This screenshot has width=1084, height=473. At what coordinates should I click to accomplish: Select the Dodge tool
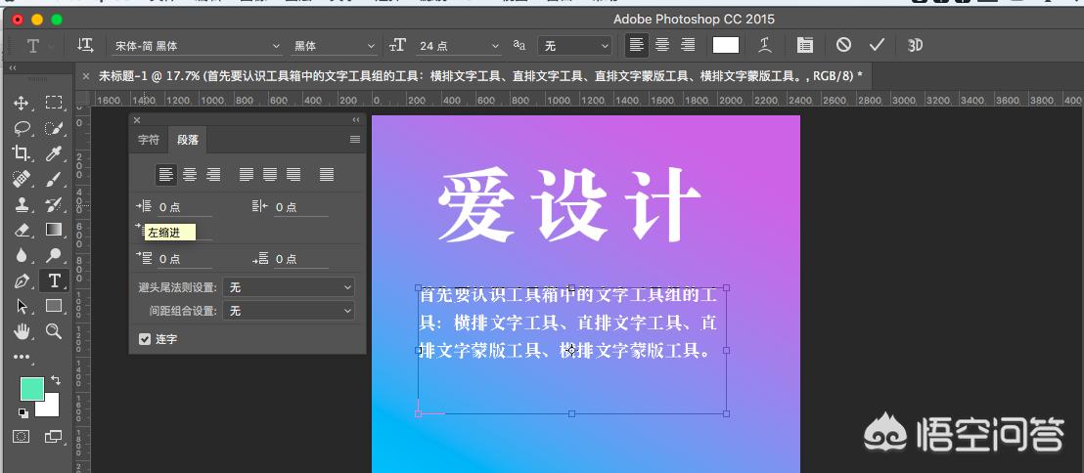[x=54, y=255]
